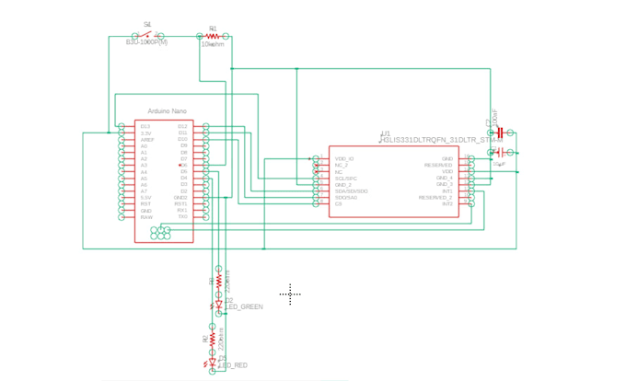Click the H3LIS331DLTRQFN part name text
Screen dimensions: 626x381
coord(441,140)
